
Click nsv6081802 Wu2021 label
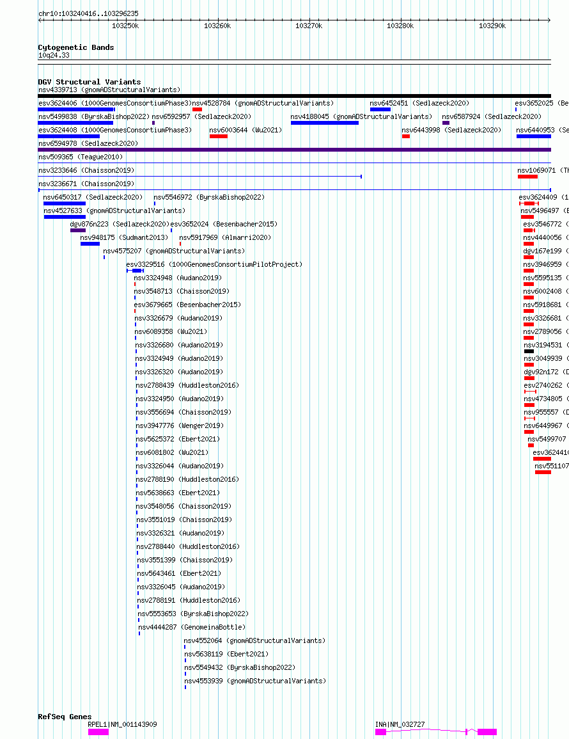tap(172, 452)
